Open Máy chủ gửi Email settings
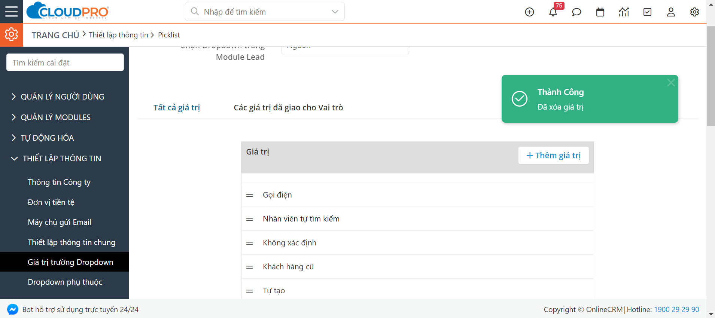Screen dimensions: 715x318 pos(60,222)
